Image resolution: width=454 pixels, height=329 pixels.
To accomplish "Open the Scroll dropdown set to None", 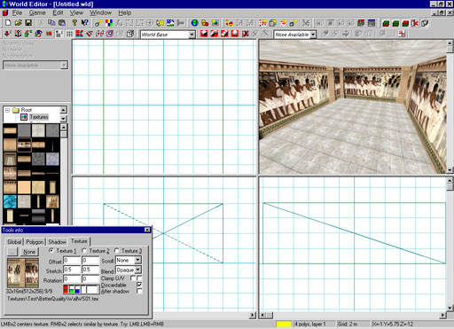I will click(x=137, y=260).
